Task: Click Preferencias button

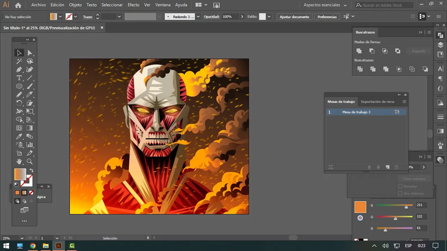Action: [327, 17]
